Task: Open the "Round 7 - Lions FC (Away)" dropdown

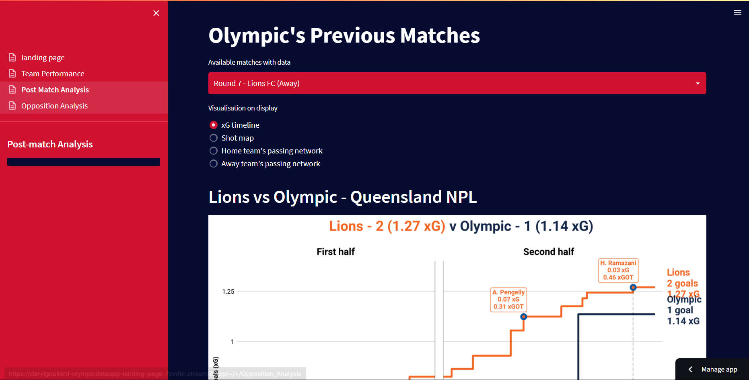Action: (x=442, y=83)
